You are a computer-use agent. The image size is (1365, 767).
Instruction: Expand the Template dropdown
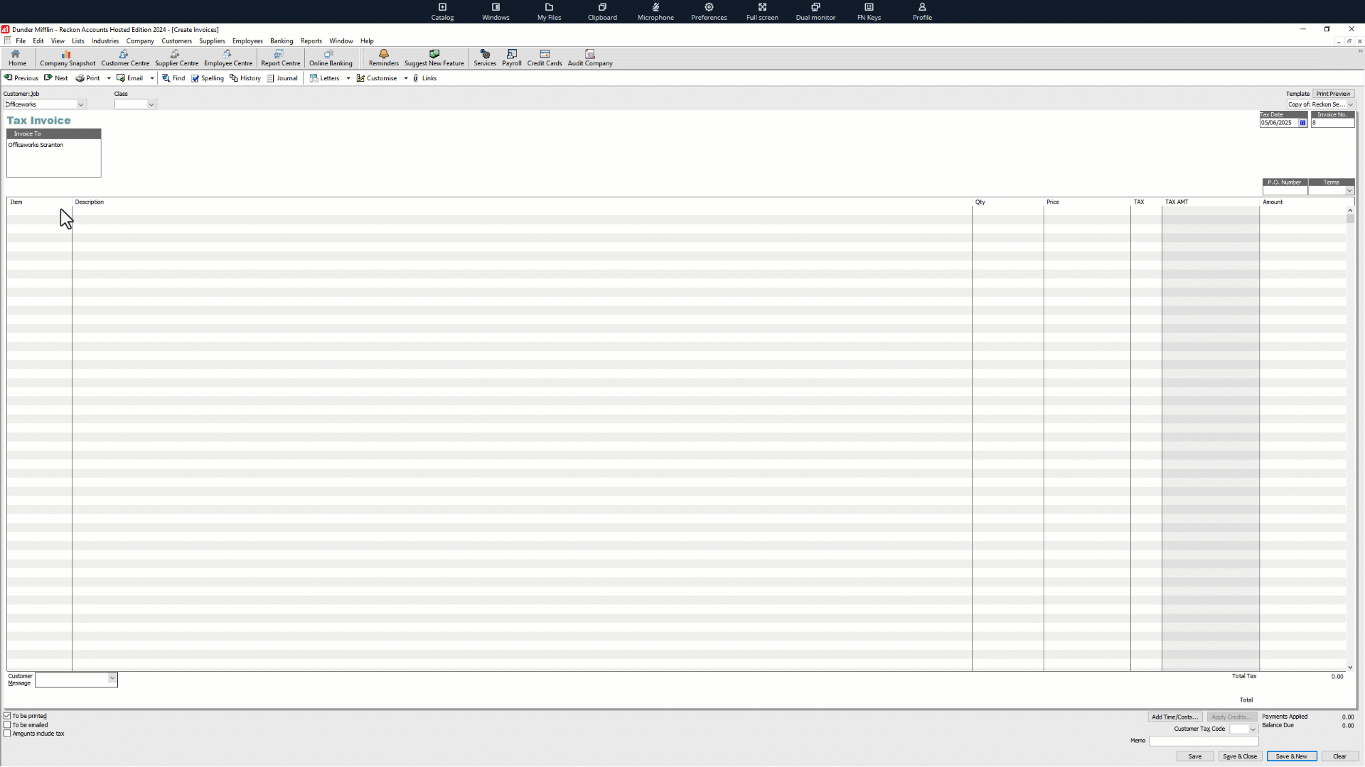click(x=1351, y=104)
